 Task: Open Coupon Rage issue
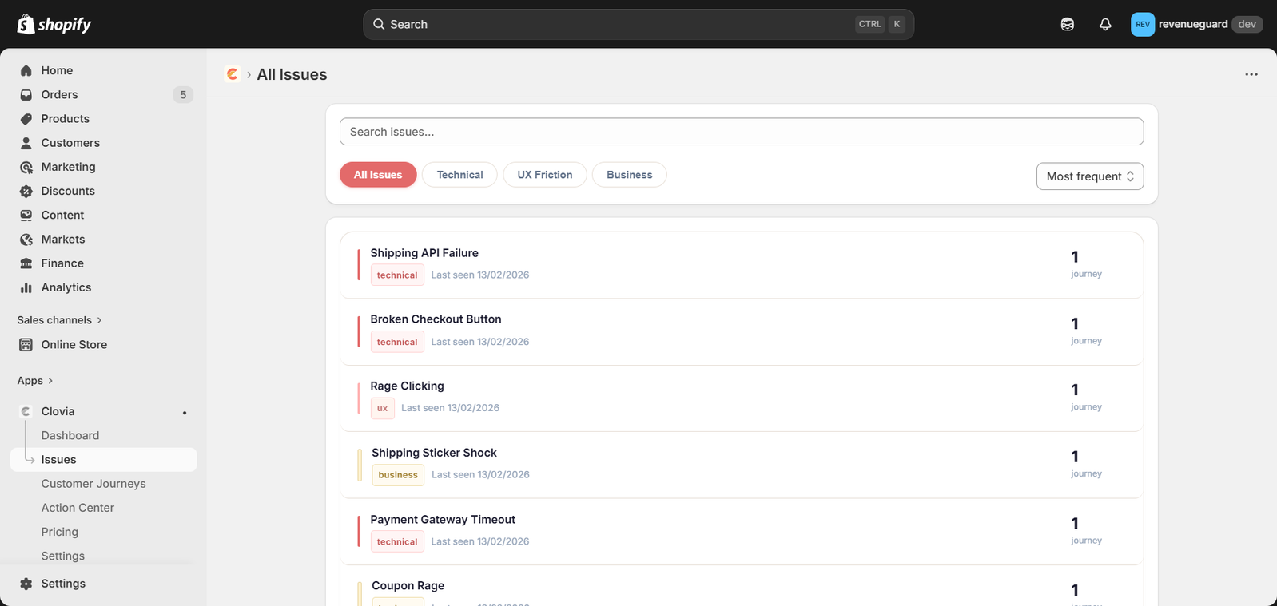(x=742, y=586)
